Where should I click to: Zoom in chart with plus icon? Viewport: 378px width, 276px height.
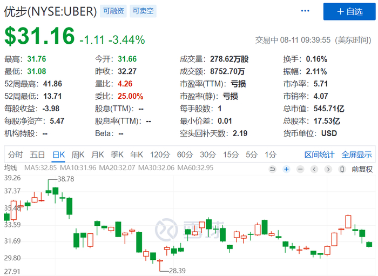point(286,169)
